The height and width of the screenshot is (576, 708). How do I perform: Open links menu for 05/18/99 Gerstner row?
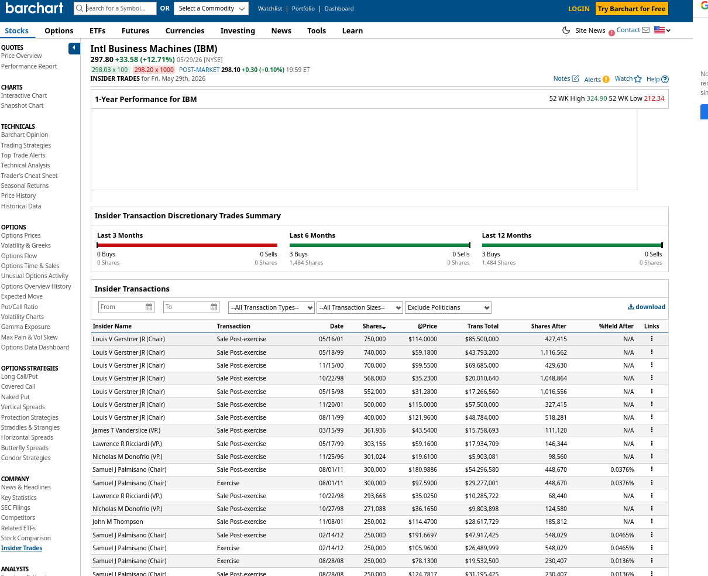651,352
